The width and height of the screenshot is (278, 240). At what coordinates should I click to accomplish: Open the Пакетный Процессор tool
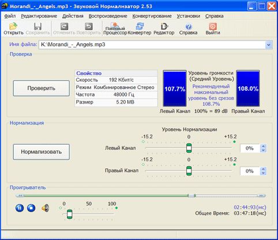click(115, 27)
